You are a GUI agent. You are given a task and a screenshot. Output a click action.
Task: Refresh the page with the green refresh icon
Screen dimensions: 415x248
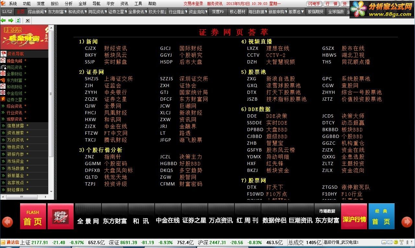point(18,20)
